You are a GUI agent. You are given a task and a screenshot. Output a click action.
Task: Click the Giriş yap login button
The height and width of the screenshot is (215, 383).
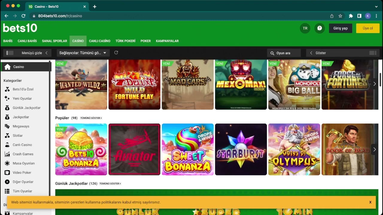pos(340,28)
